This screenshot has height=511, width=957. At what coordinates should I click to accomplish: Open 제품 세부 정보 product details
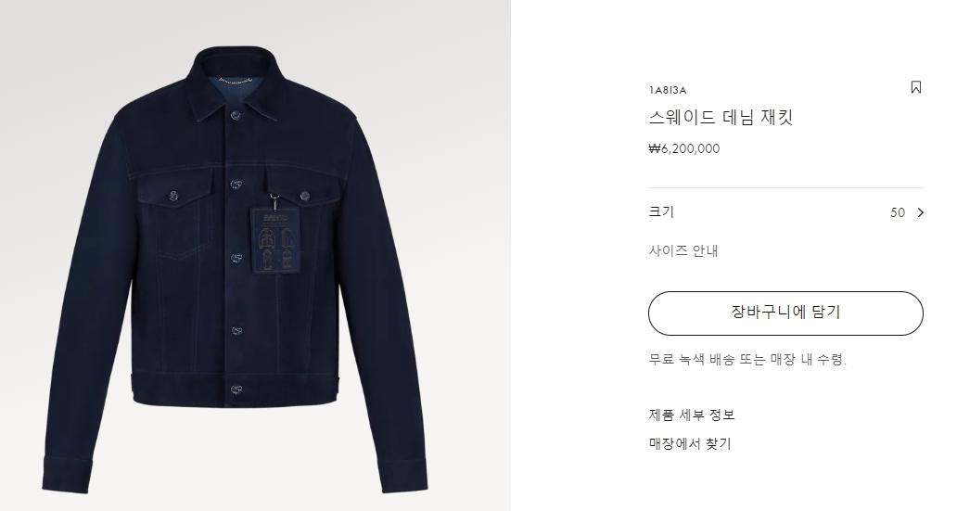(692, 415)
